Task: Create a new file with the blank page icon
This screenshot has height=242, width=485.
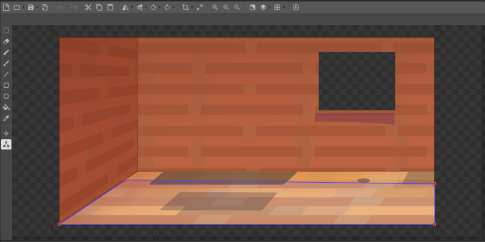Action: click(6, 7)
